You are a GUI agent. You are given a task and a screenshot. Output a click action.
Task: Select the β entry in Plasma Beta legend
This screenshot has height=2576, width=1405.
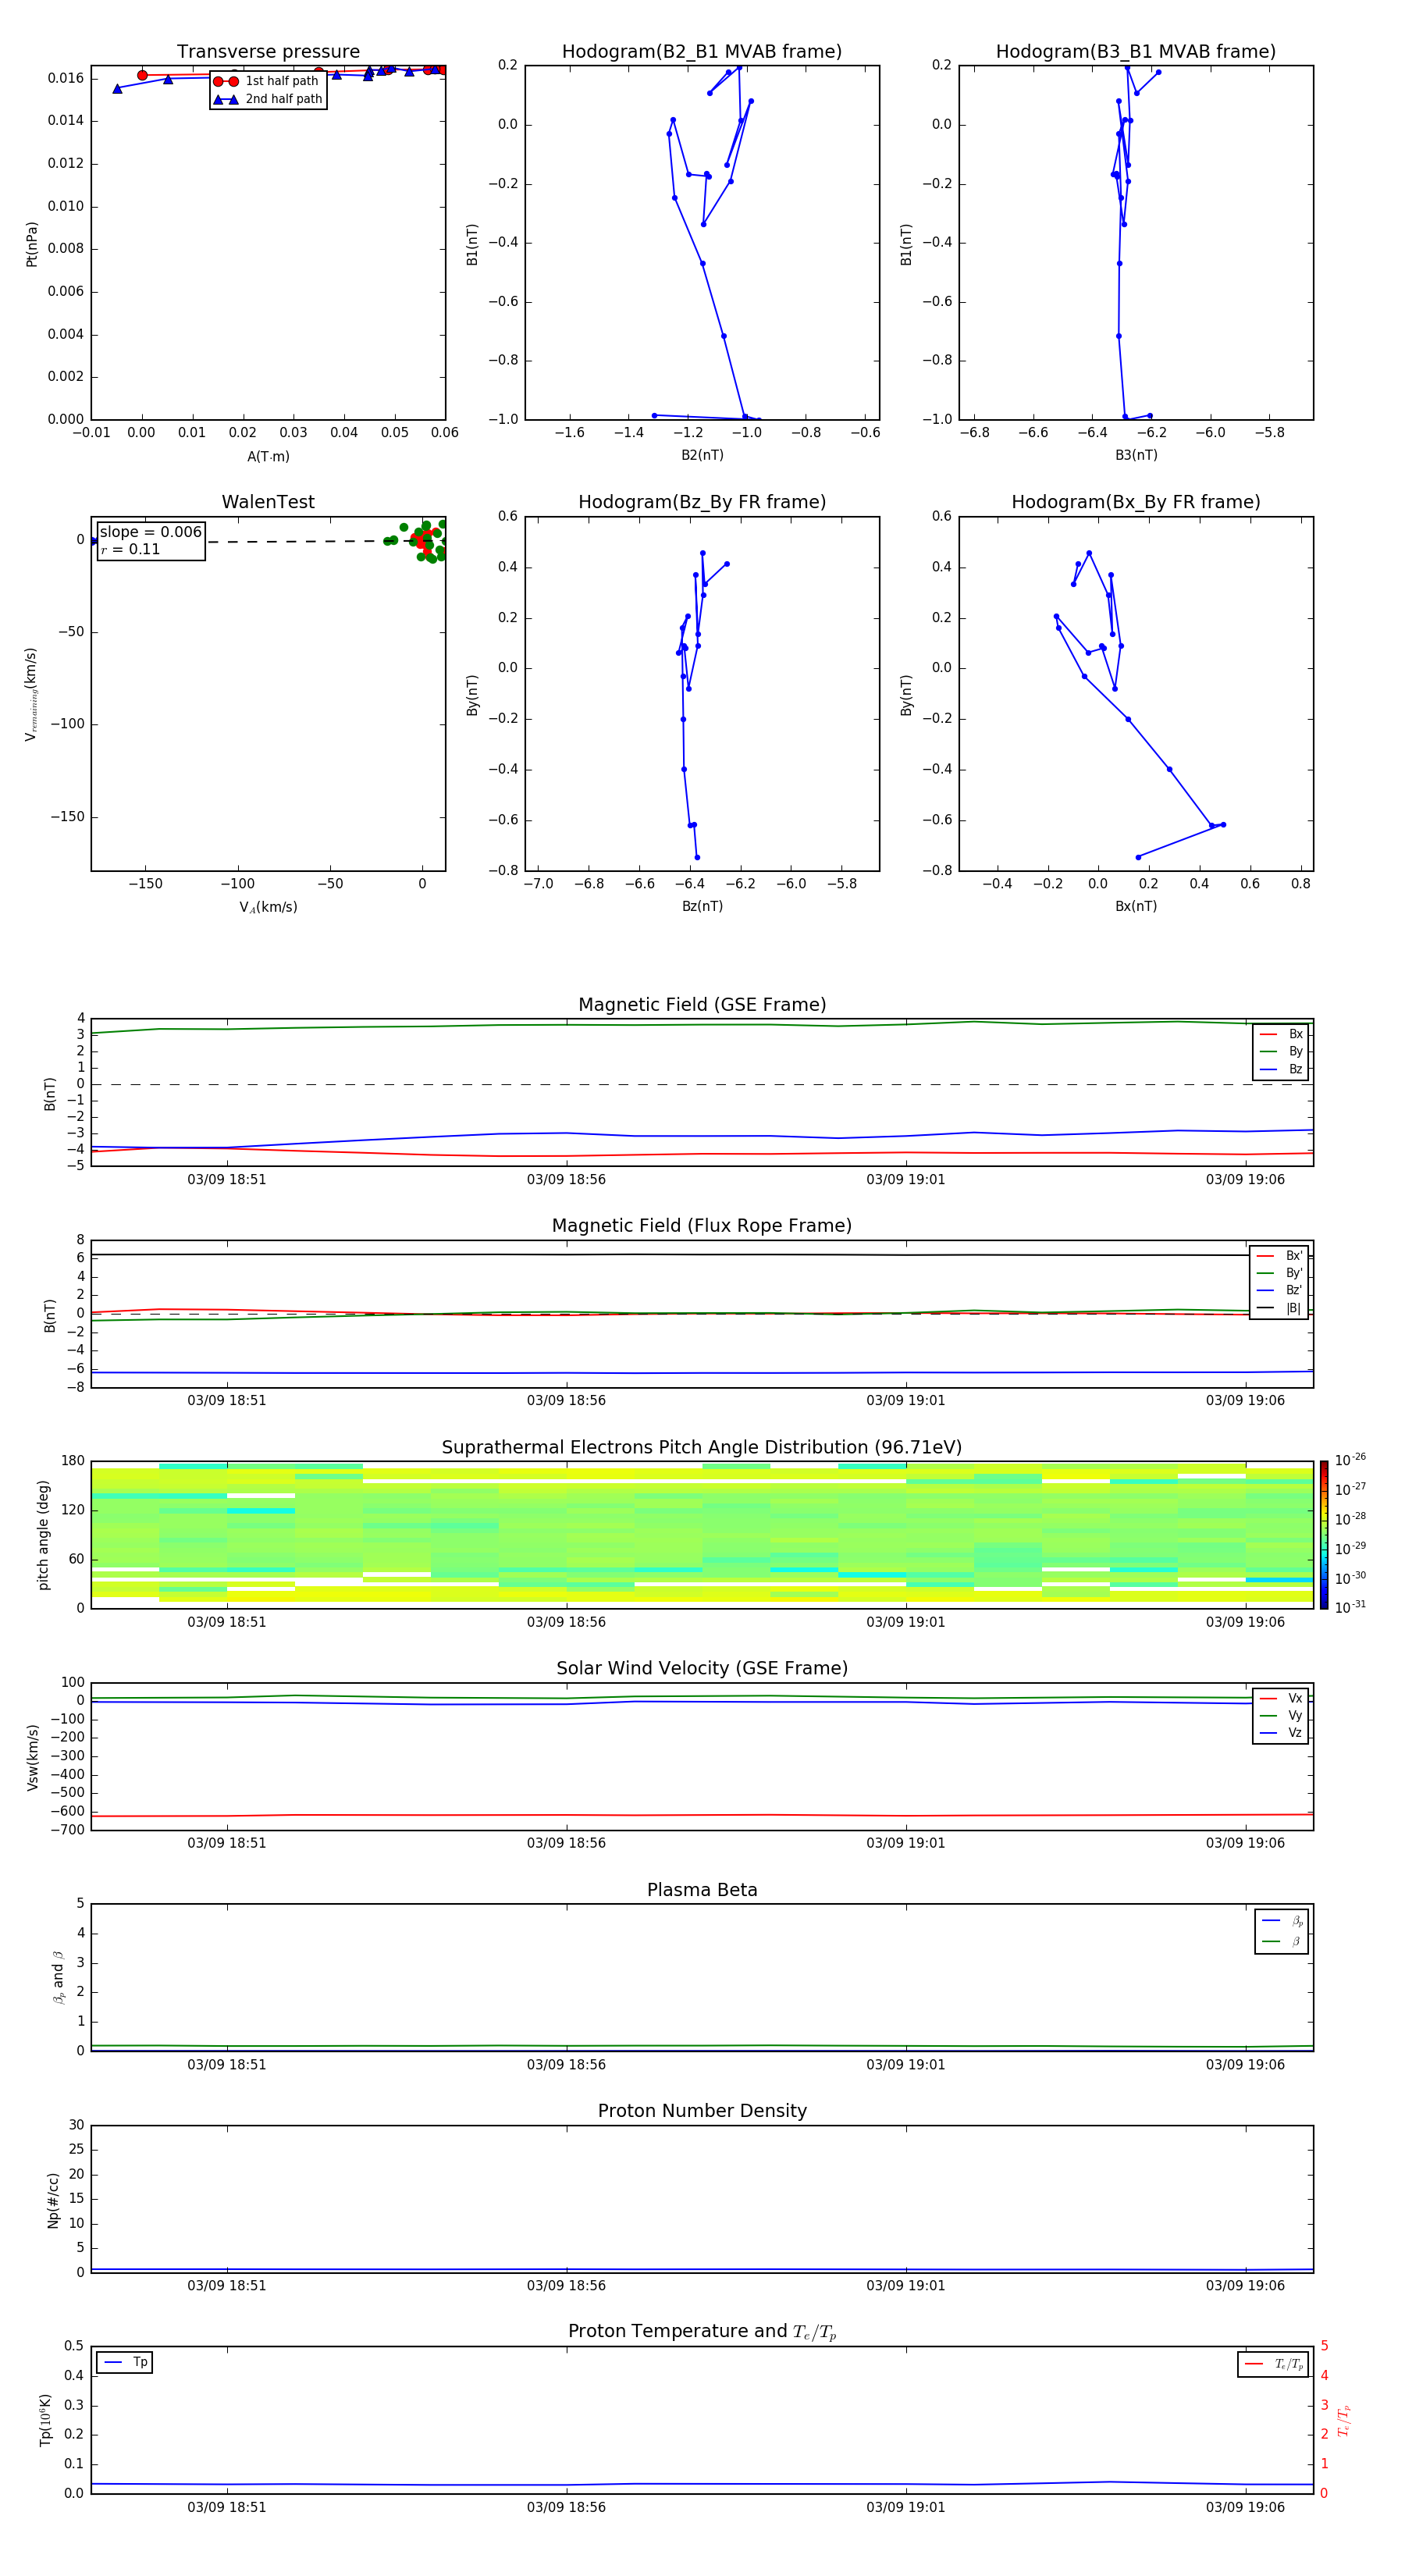point(1282,1941)
